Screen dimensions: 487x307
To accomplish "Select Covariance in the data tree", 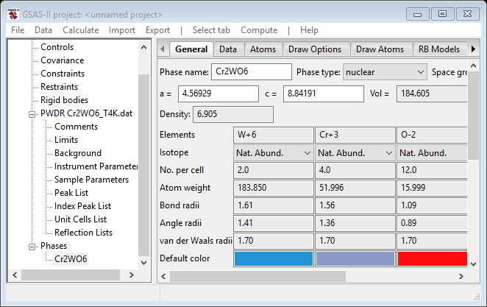I will [62, 60].
